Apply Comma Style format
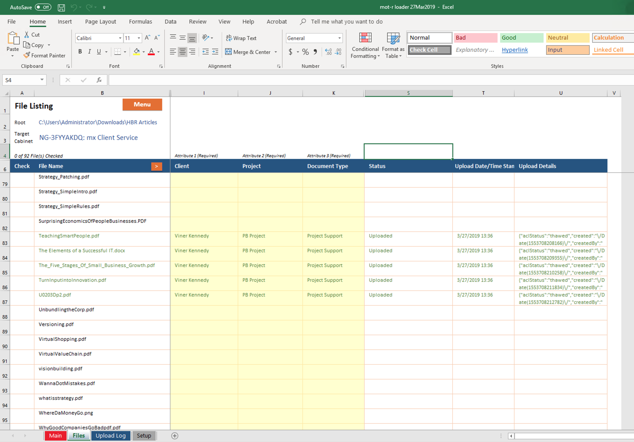This screenshot has height=442, width=634. (315, 52)
